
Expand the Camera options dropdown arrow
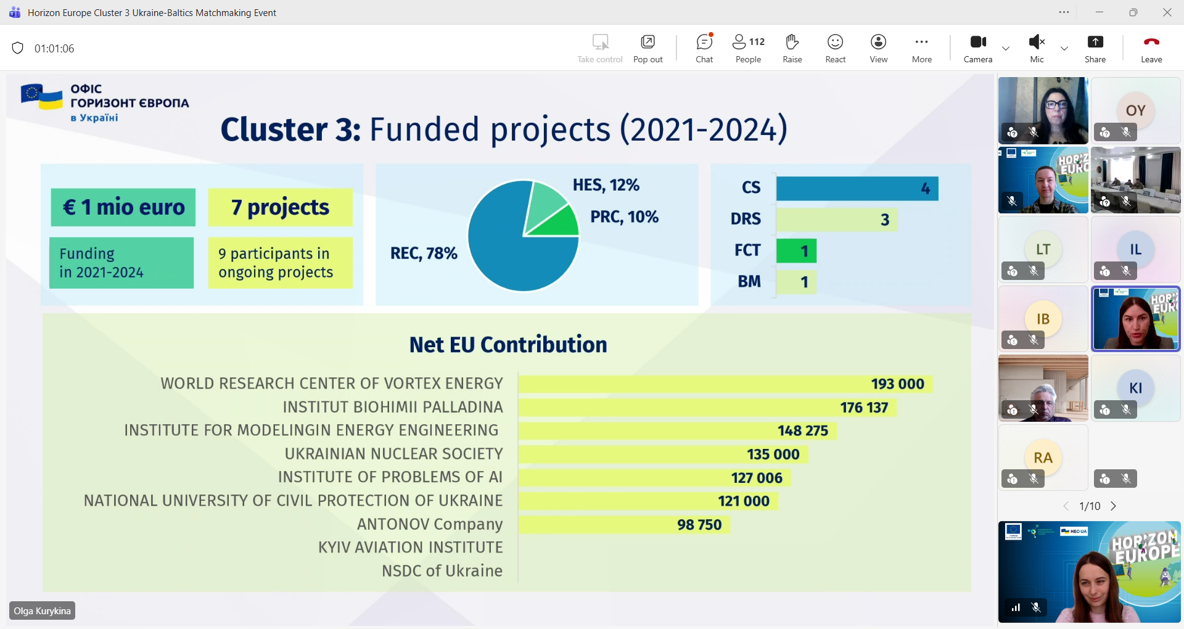point(1006,48)
